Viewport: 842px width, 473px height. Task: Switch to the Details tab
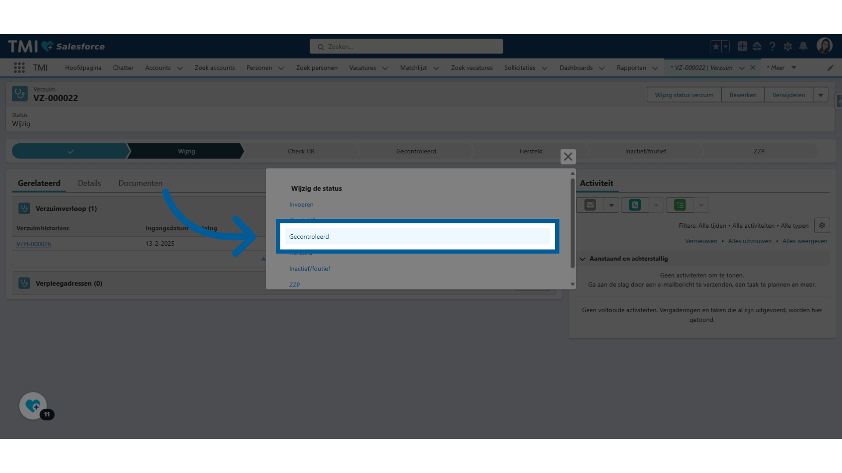(89, 183)
